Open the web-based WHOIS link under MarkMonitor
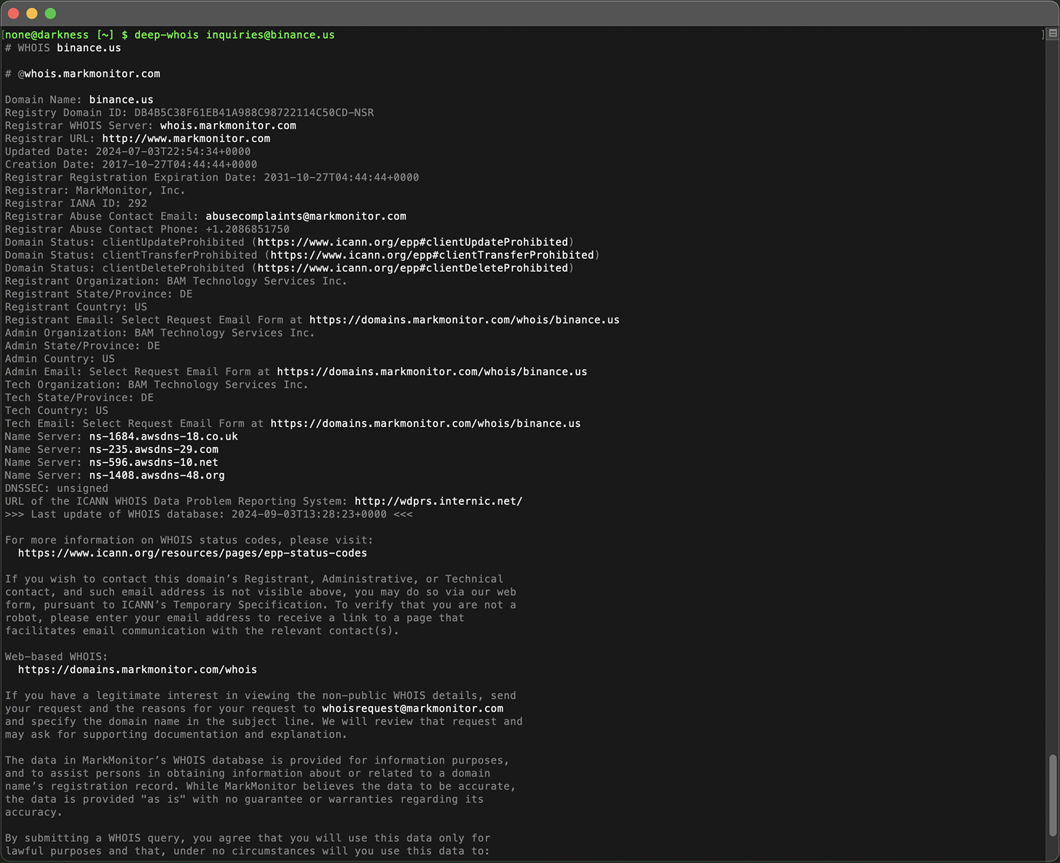Screen dimensions: 1060x863 coord(137,669)
